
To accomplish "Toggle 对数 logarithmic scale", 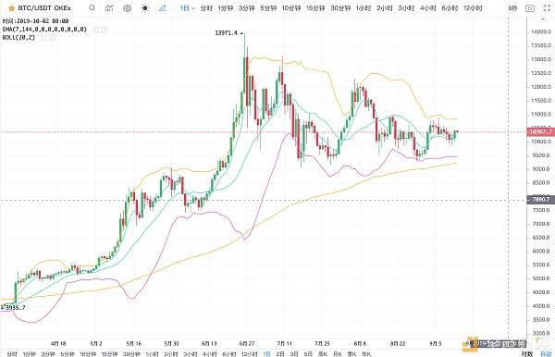I will click(x=526, y=354).
